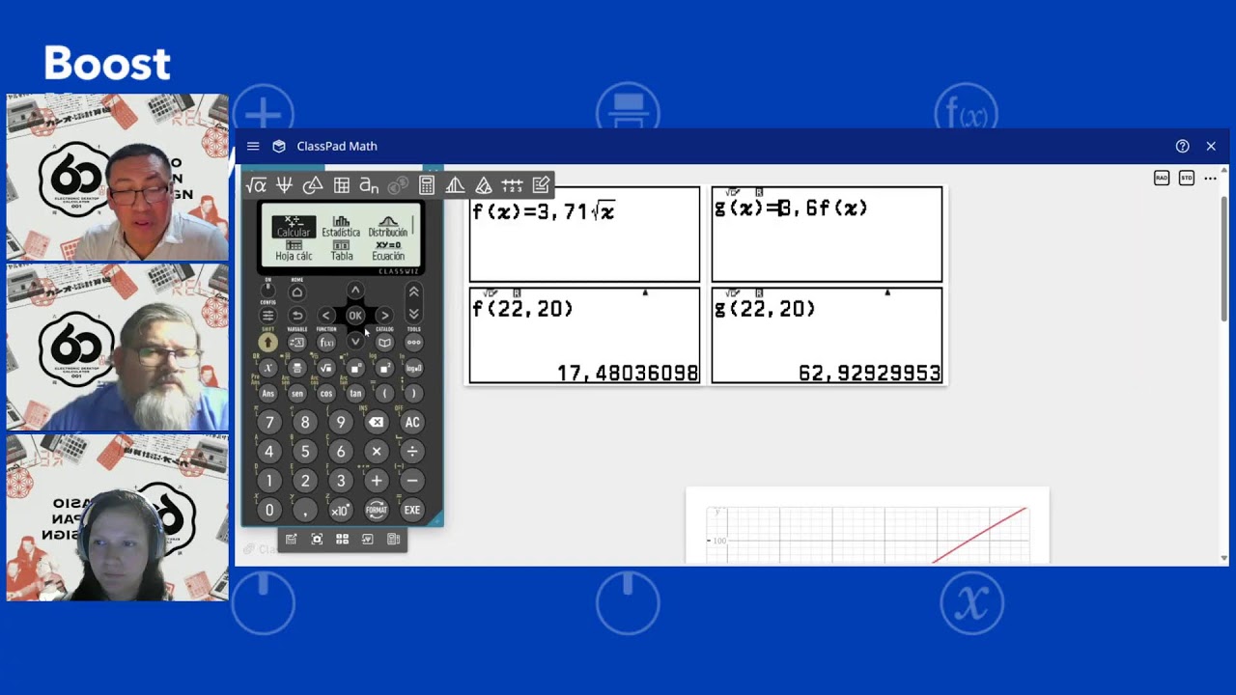Click the calculator EXE key
Viewport: 1236px width, 695px height.
tap(412, 510)
